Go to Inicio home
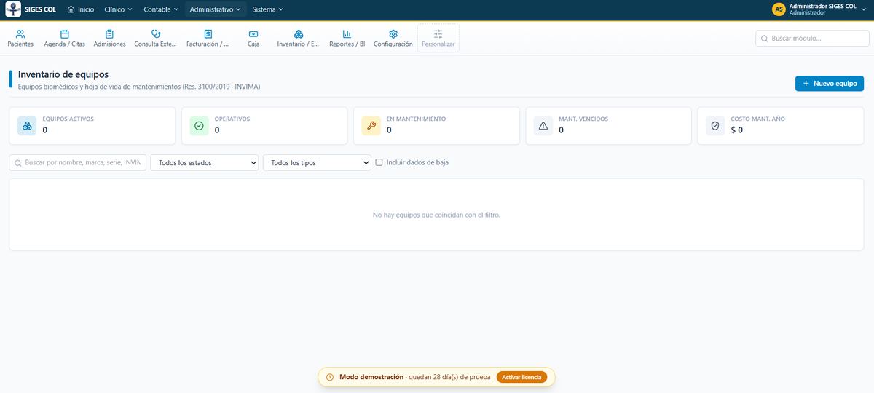This screenshot has height=393, width=874. coord(81,9)
